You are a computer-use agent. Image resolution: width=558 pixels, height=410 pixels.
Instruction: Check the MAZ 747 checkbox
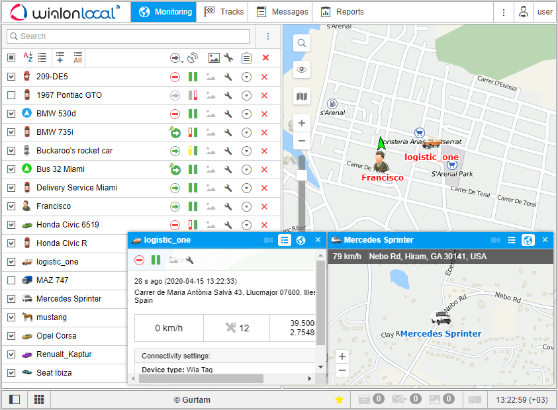click(x=11, y=280)
